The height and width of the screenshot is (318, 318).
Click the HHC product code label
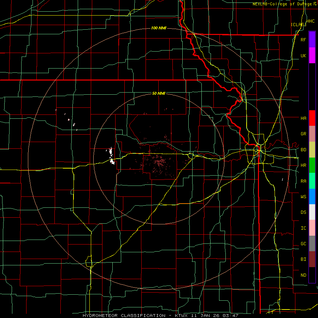311,21
